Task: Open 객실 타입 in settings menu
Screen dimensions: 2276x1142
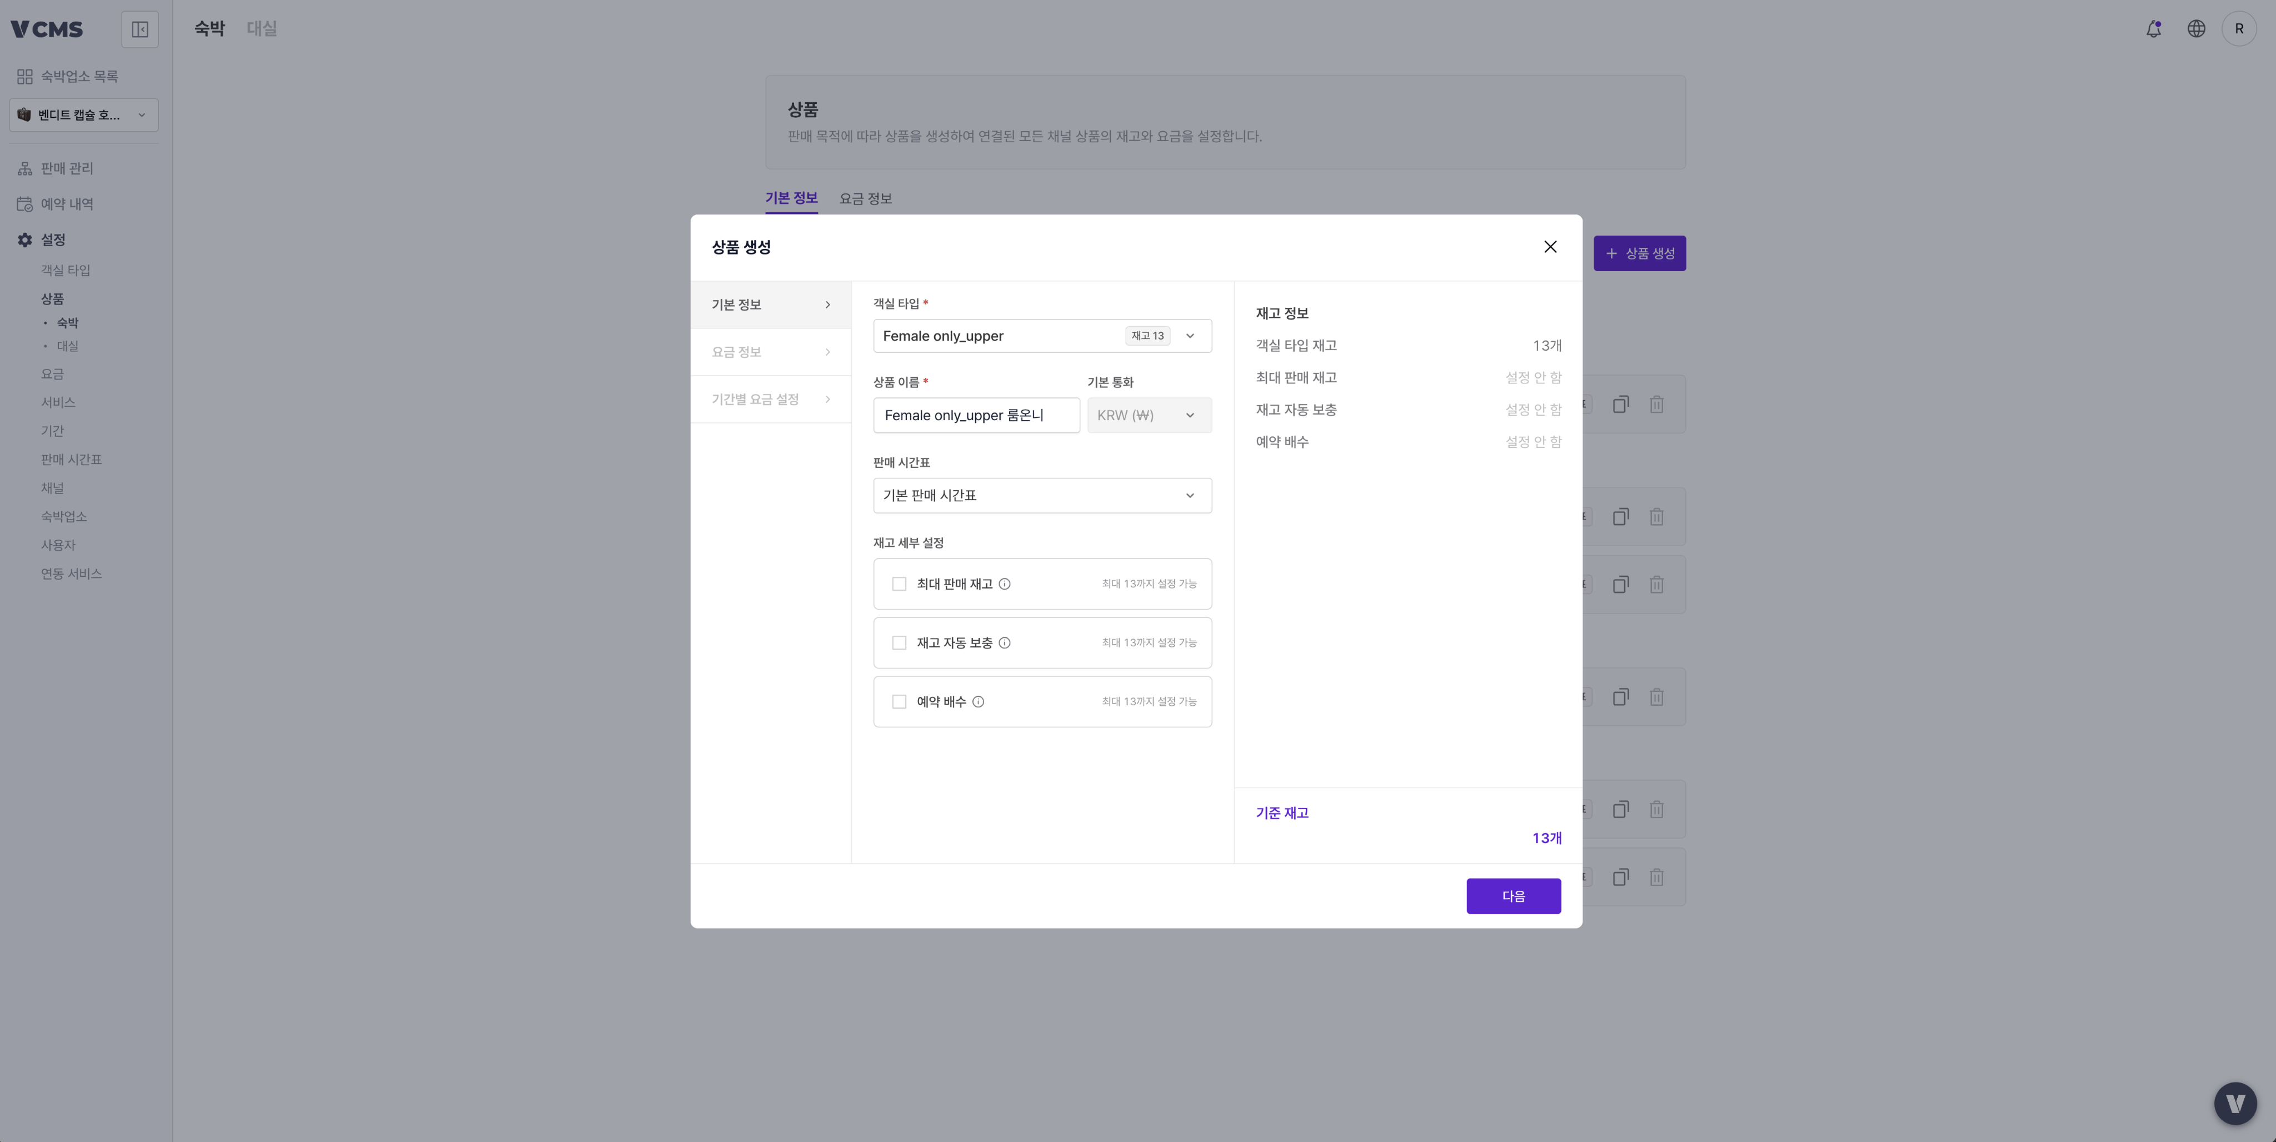Action: tap(66, 271)
